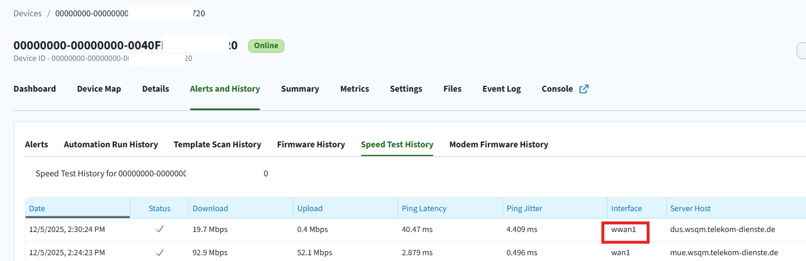Sort table by Date column header
Screen dimensions: 806x261
point(37,208)
